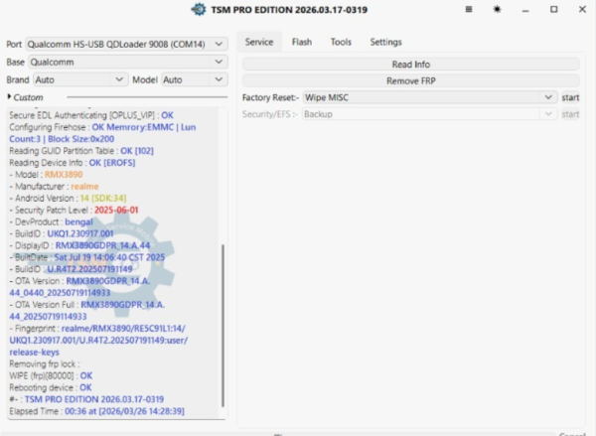
Task: Click Reading GUID Partition Table line
Action: click(x=81, y=151)
